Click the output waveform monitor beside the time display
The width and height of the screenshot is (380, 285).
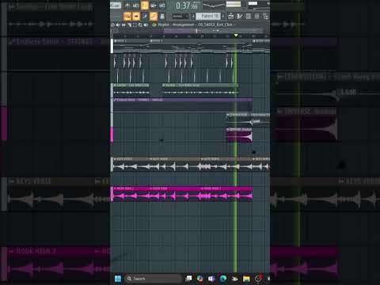tap(214, 5)
